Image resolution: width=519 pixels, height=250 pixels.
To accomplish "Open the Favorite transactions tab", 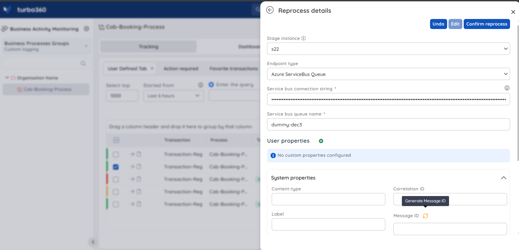I will [233, 69].
